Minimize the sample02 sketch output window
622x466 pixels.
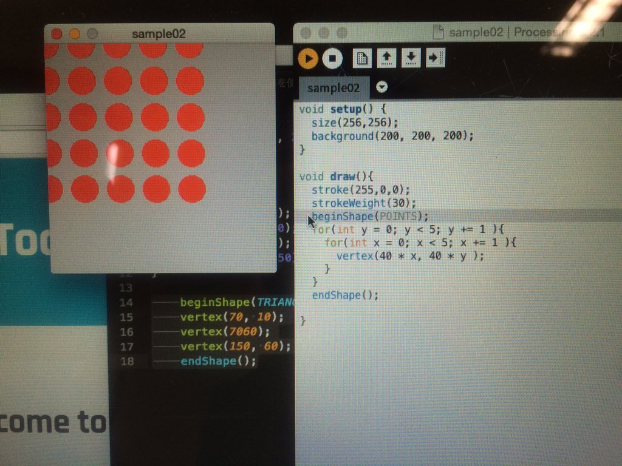pos(75,34)
